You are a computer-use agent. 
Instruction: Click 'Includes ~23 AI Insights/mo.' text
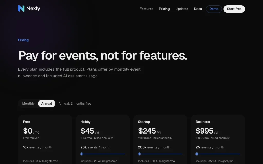[99, 161]
